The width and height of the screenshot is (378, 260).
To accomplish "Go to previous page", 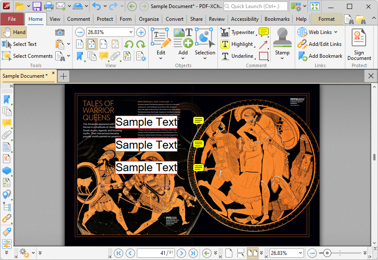I will point(130,253).
